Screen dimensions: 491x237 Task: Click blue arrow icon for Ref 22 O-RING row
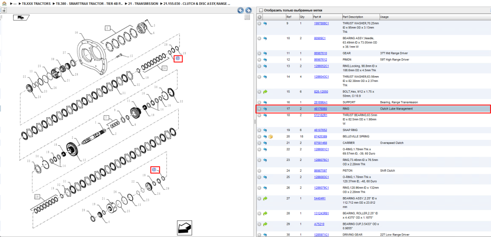tap(265, 149)
